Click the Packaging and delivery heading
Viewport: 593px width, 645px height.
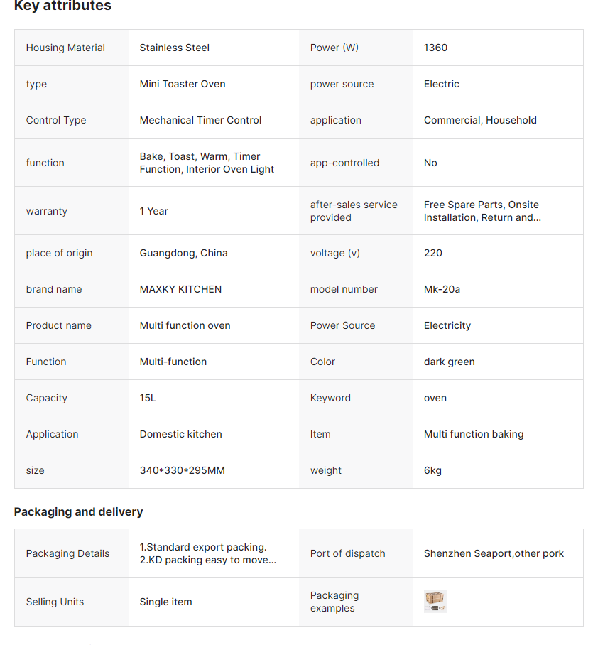point(78,511)
